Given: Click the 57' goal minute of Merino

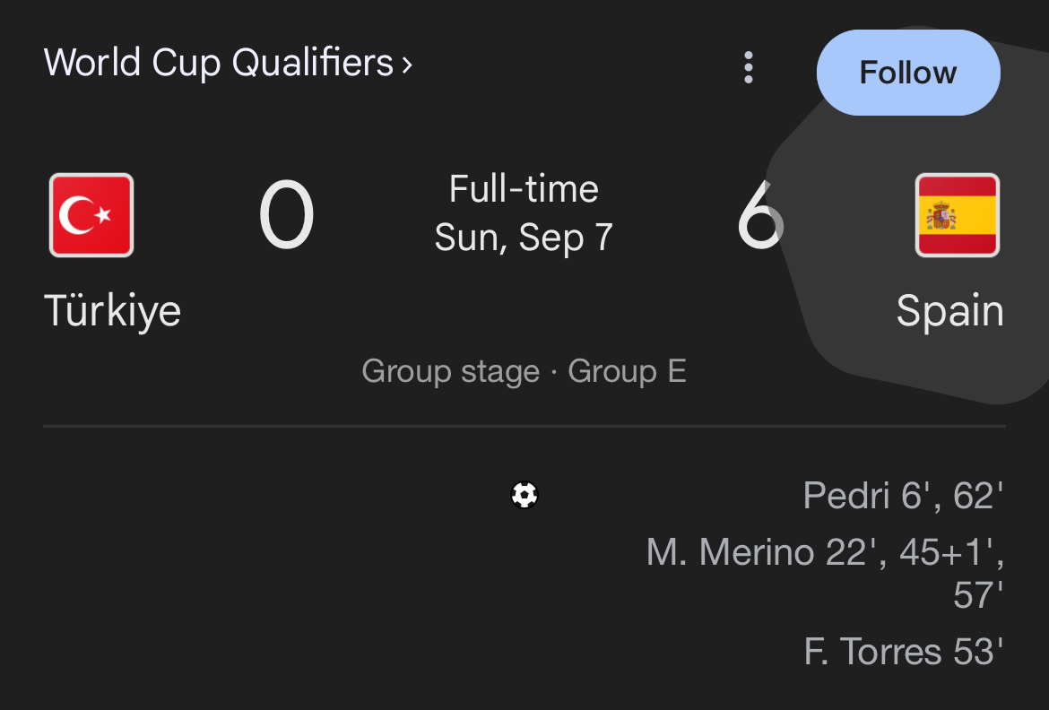Looking at the screenshot, I should tap(978, 595).
